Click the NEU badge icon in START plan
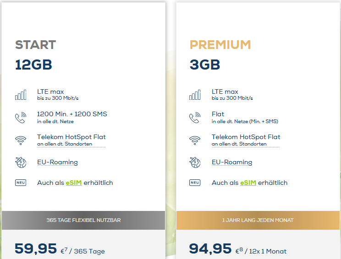This screenshot has height=259, width=341. 21,183
